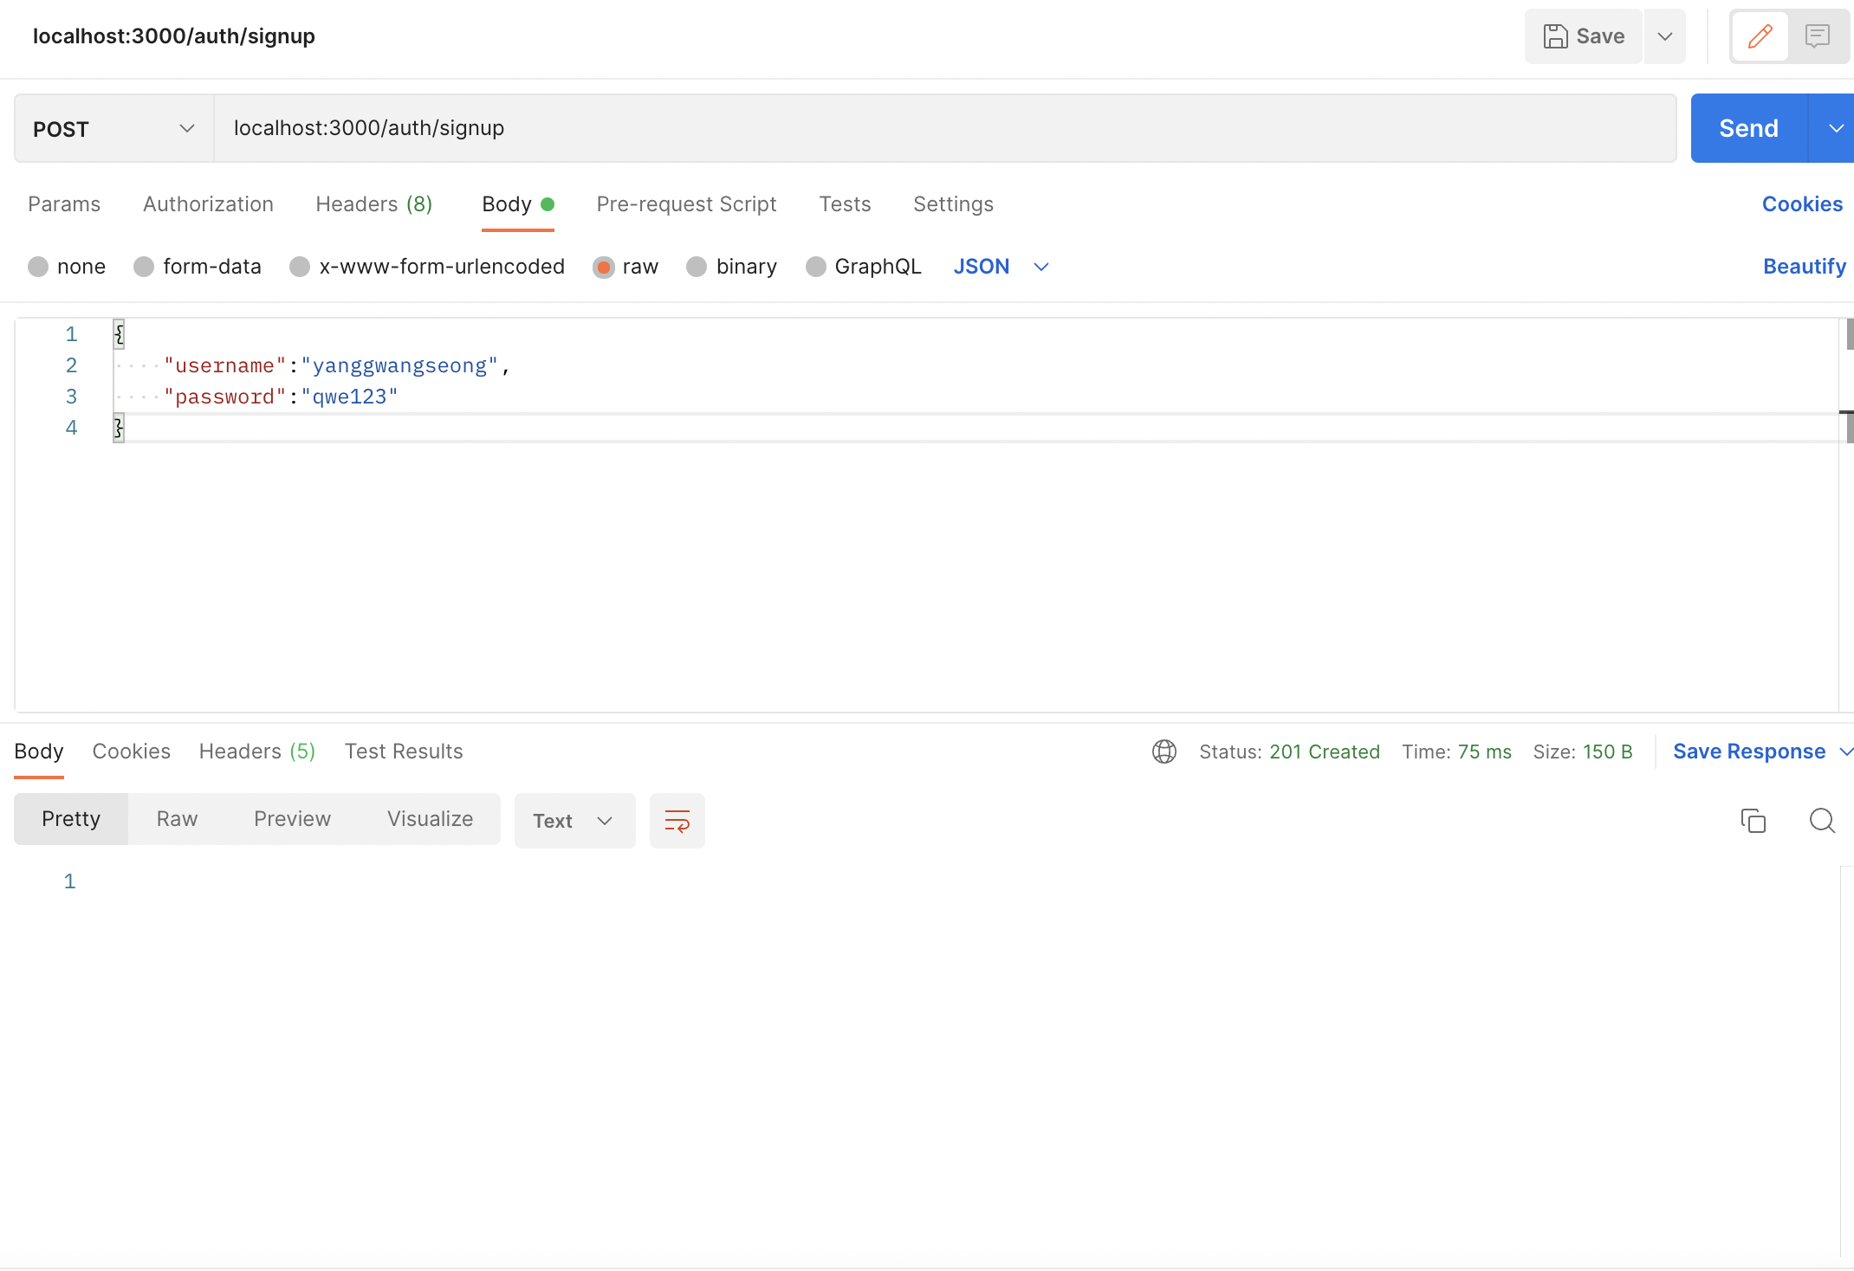Choose the binary body type radio

tap(697, 267)
